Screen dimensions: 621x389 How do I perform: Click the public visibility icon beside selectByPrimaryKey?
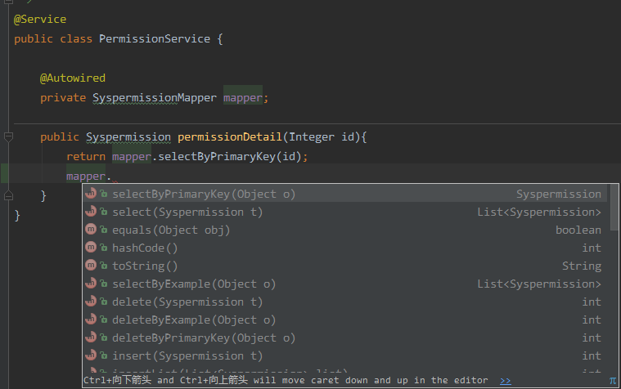click(104, 194)
